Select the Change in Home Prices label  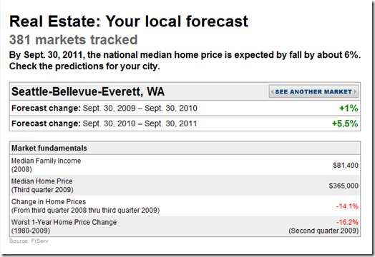coord(85,206)
